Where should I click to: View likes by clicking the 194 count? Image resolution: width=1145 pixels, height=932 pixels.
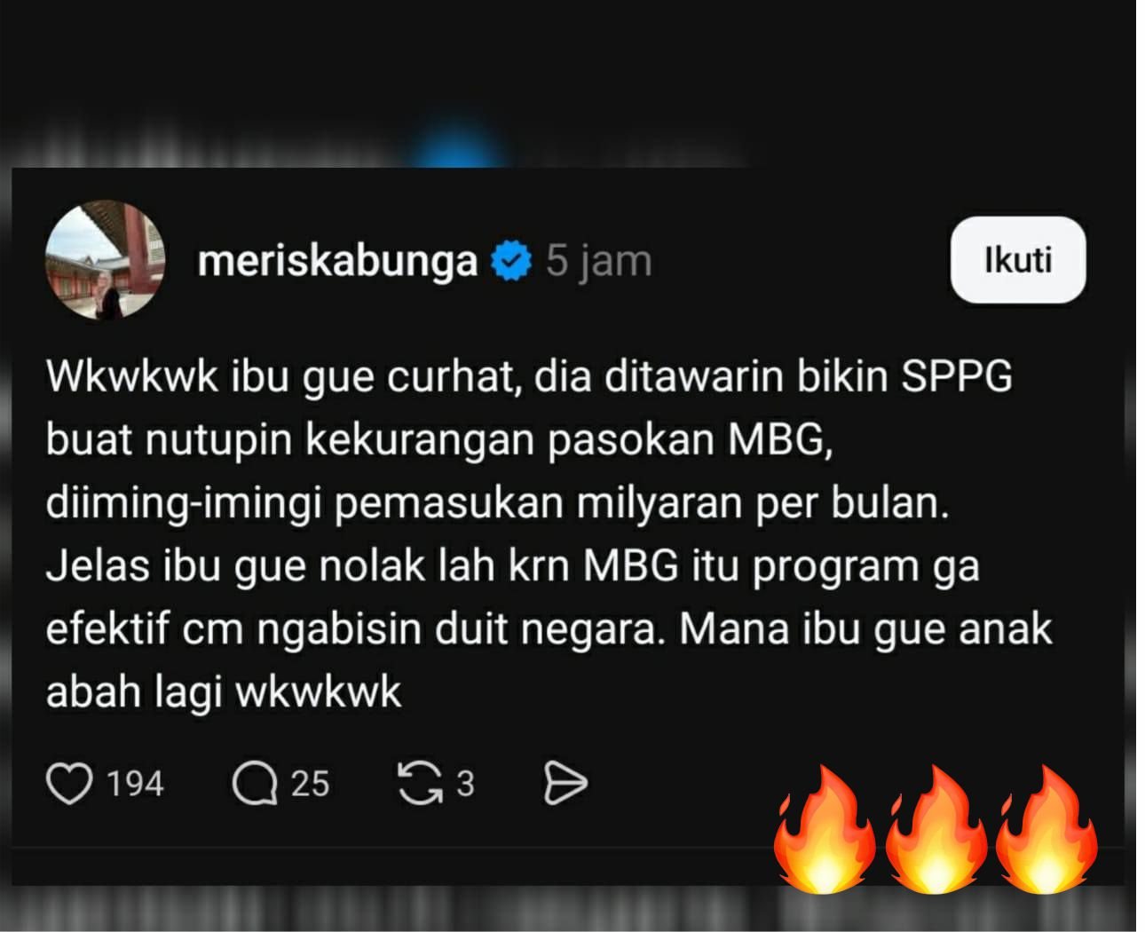click(x=135, y=785)
